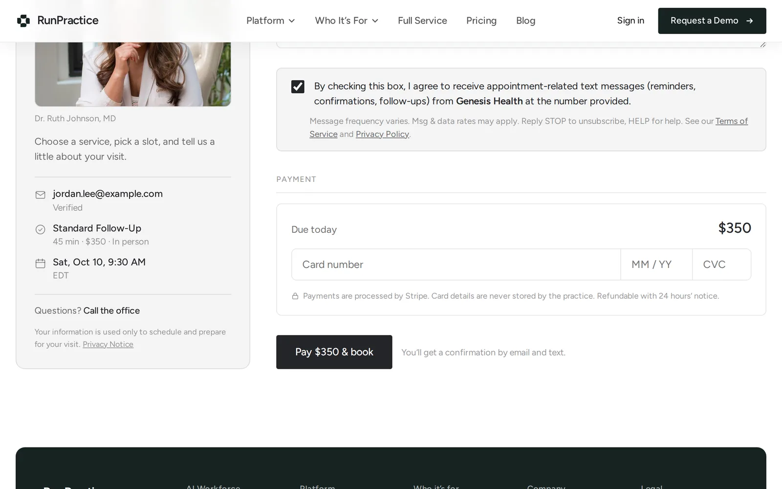Click Call the office link

[111, 311]
